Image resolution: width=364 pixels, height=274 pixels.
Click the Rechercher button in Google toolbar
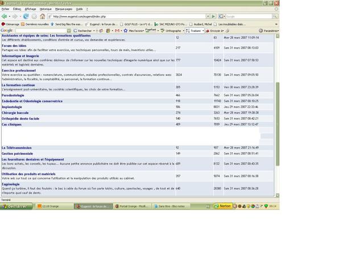83,31
